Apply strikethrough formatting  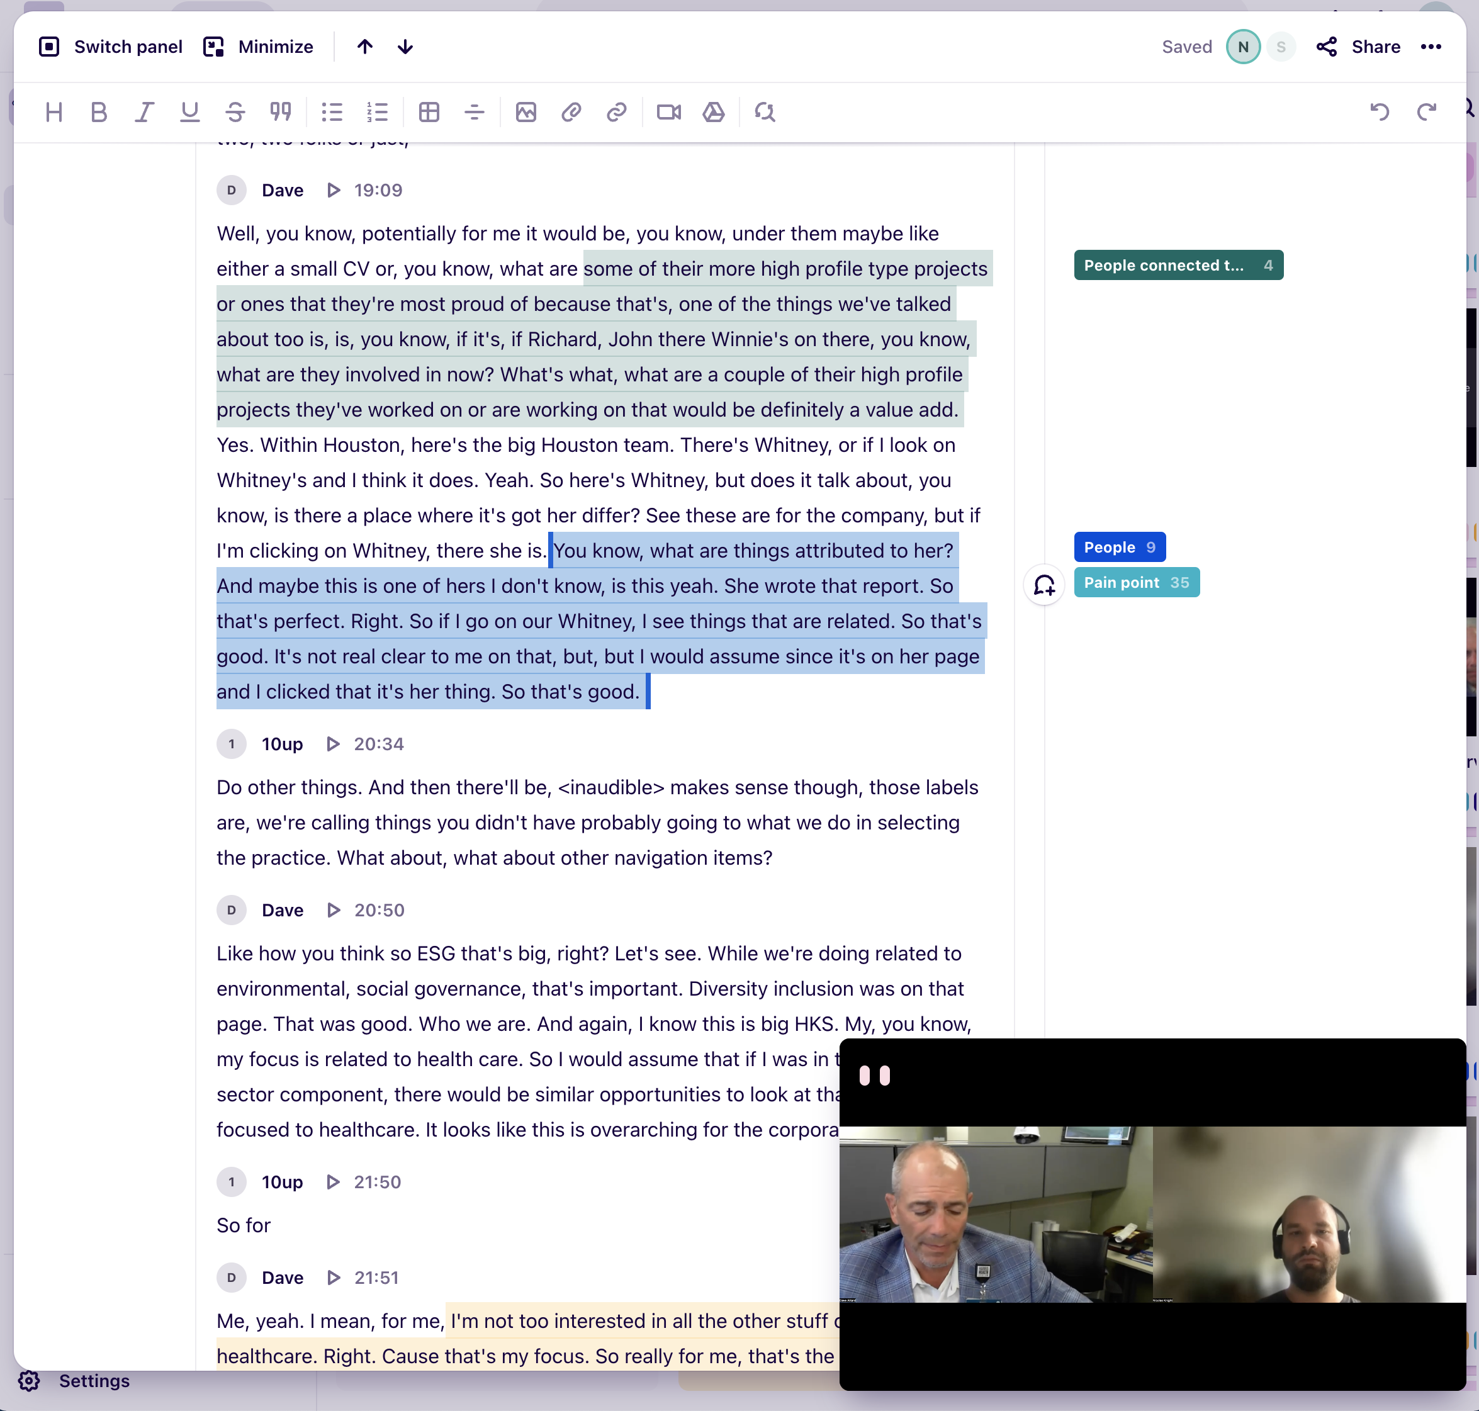point(235,112)
